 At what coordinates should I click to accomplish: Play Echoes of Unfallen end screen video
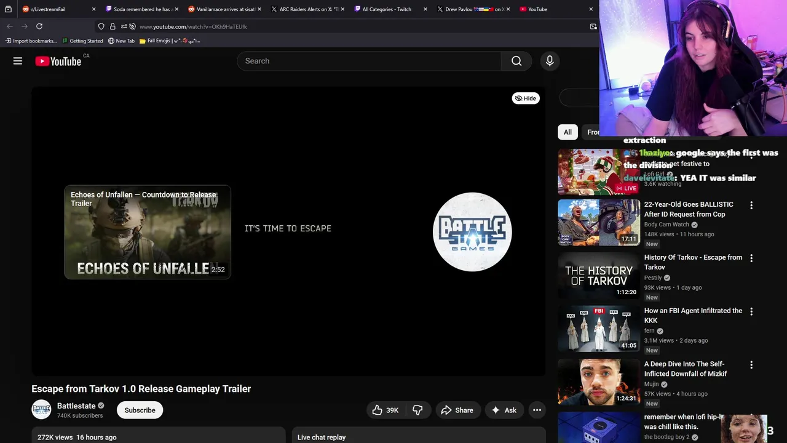148,232
